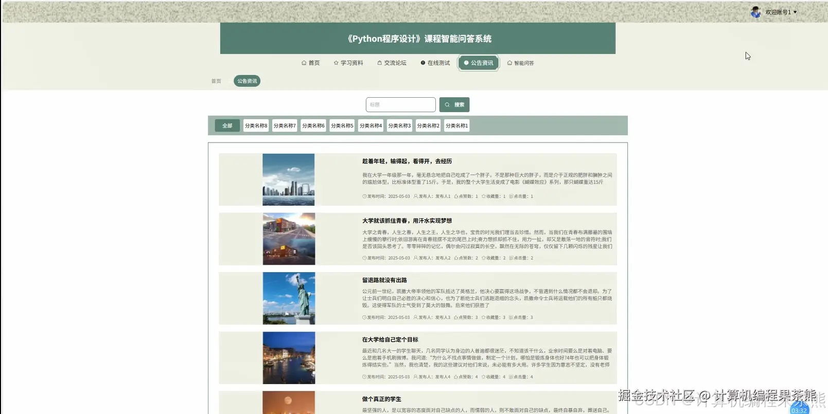Expand the 欢迎账号1 dropdown arrow
Image resolution: width=828 pixels, height=414 pixels.
click(x=795, y=12)
